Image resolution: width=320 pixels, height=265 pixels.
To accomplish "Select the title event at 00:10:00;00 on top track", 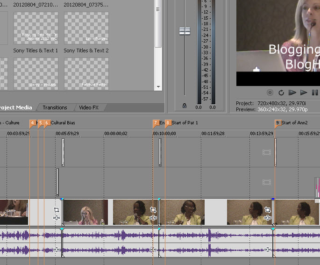I will (x=160, y=152).
